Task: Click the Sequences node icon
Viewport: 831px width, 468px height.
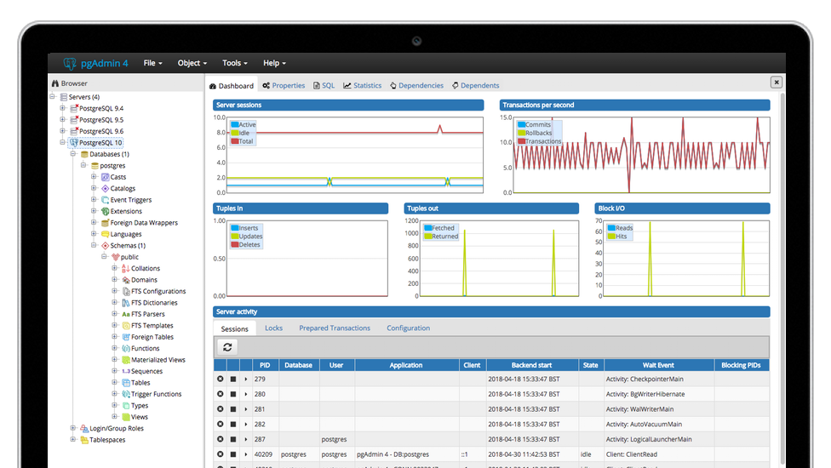Action: click(126, 371)
